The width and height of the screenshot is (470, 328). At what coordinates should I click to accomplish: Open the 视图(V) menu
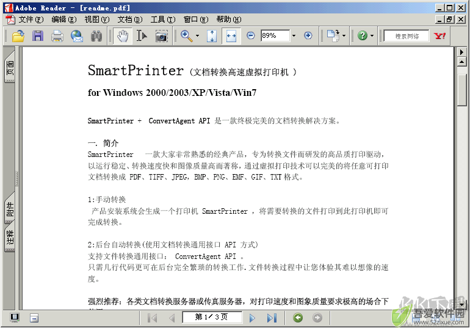point(97,20)
